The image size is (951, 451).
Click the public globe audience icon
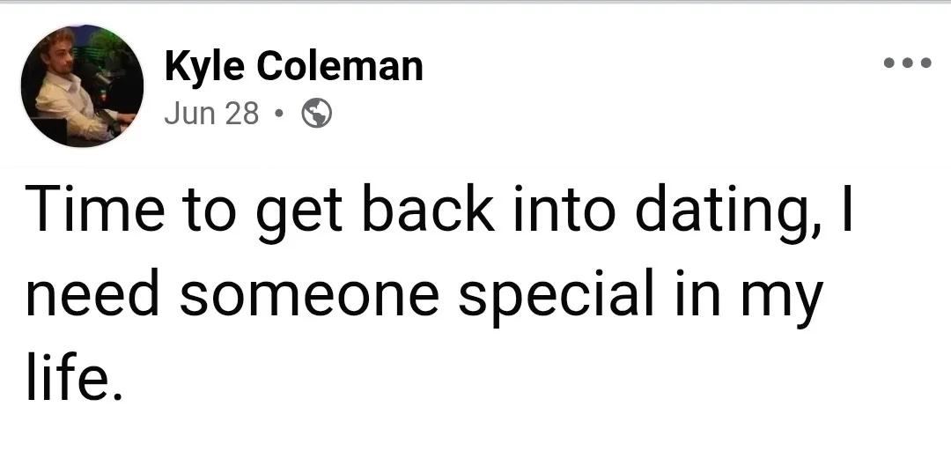coord(317,113)
